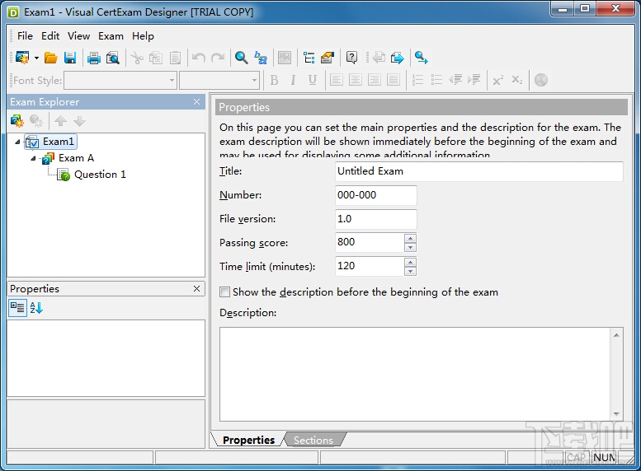Toggle center alignment formatting

coord(356,80)
